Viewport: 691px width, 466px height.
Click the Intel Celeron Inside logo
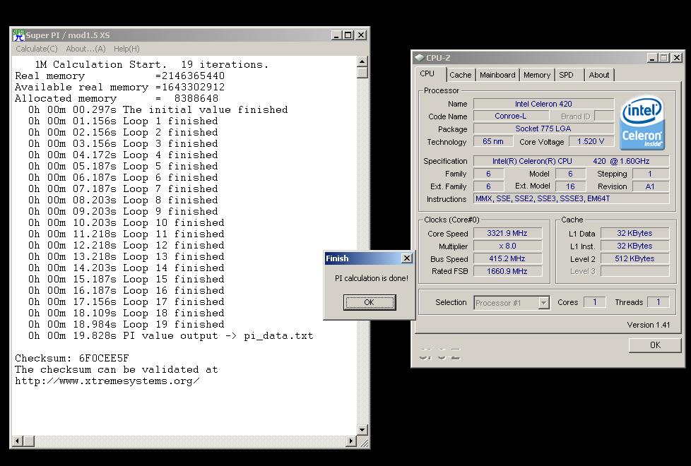642,124
